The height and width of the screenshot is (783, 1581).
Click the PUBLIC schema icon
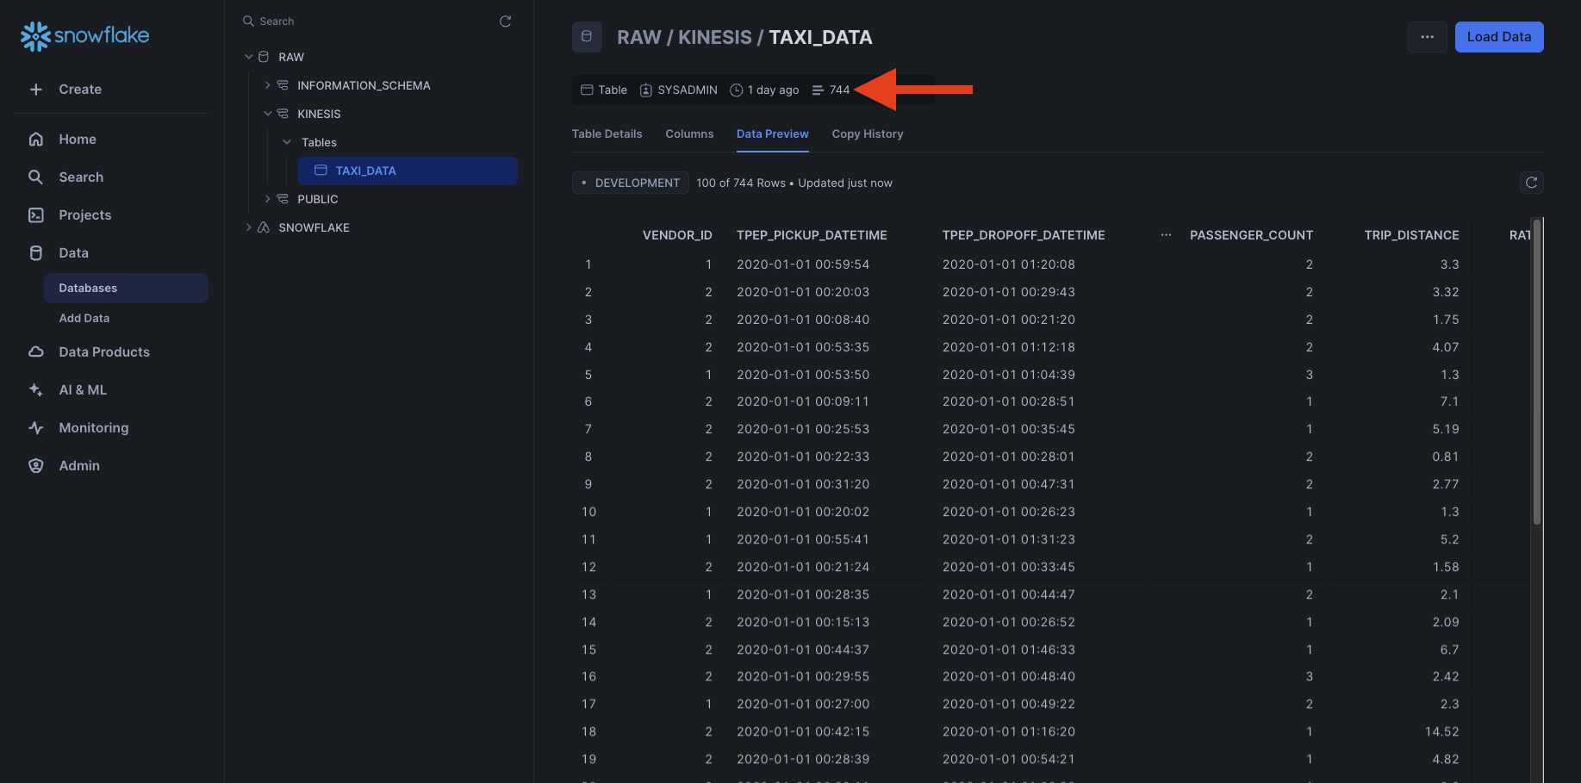tap(283, 199)
